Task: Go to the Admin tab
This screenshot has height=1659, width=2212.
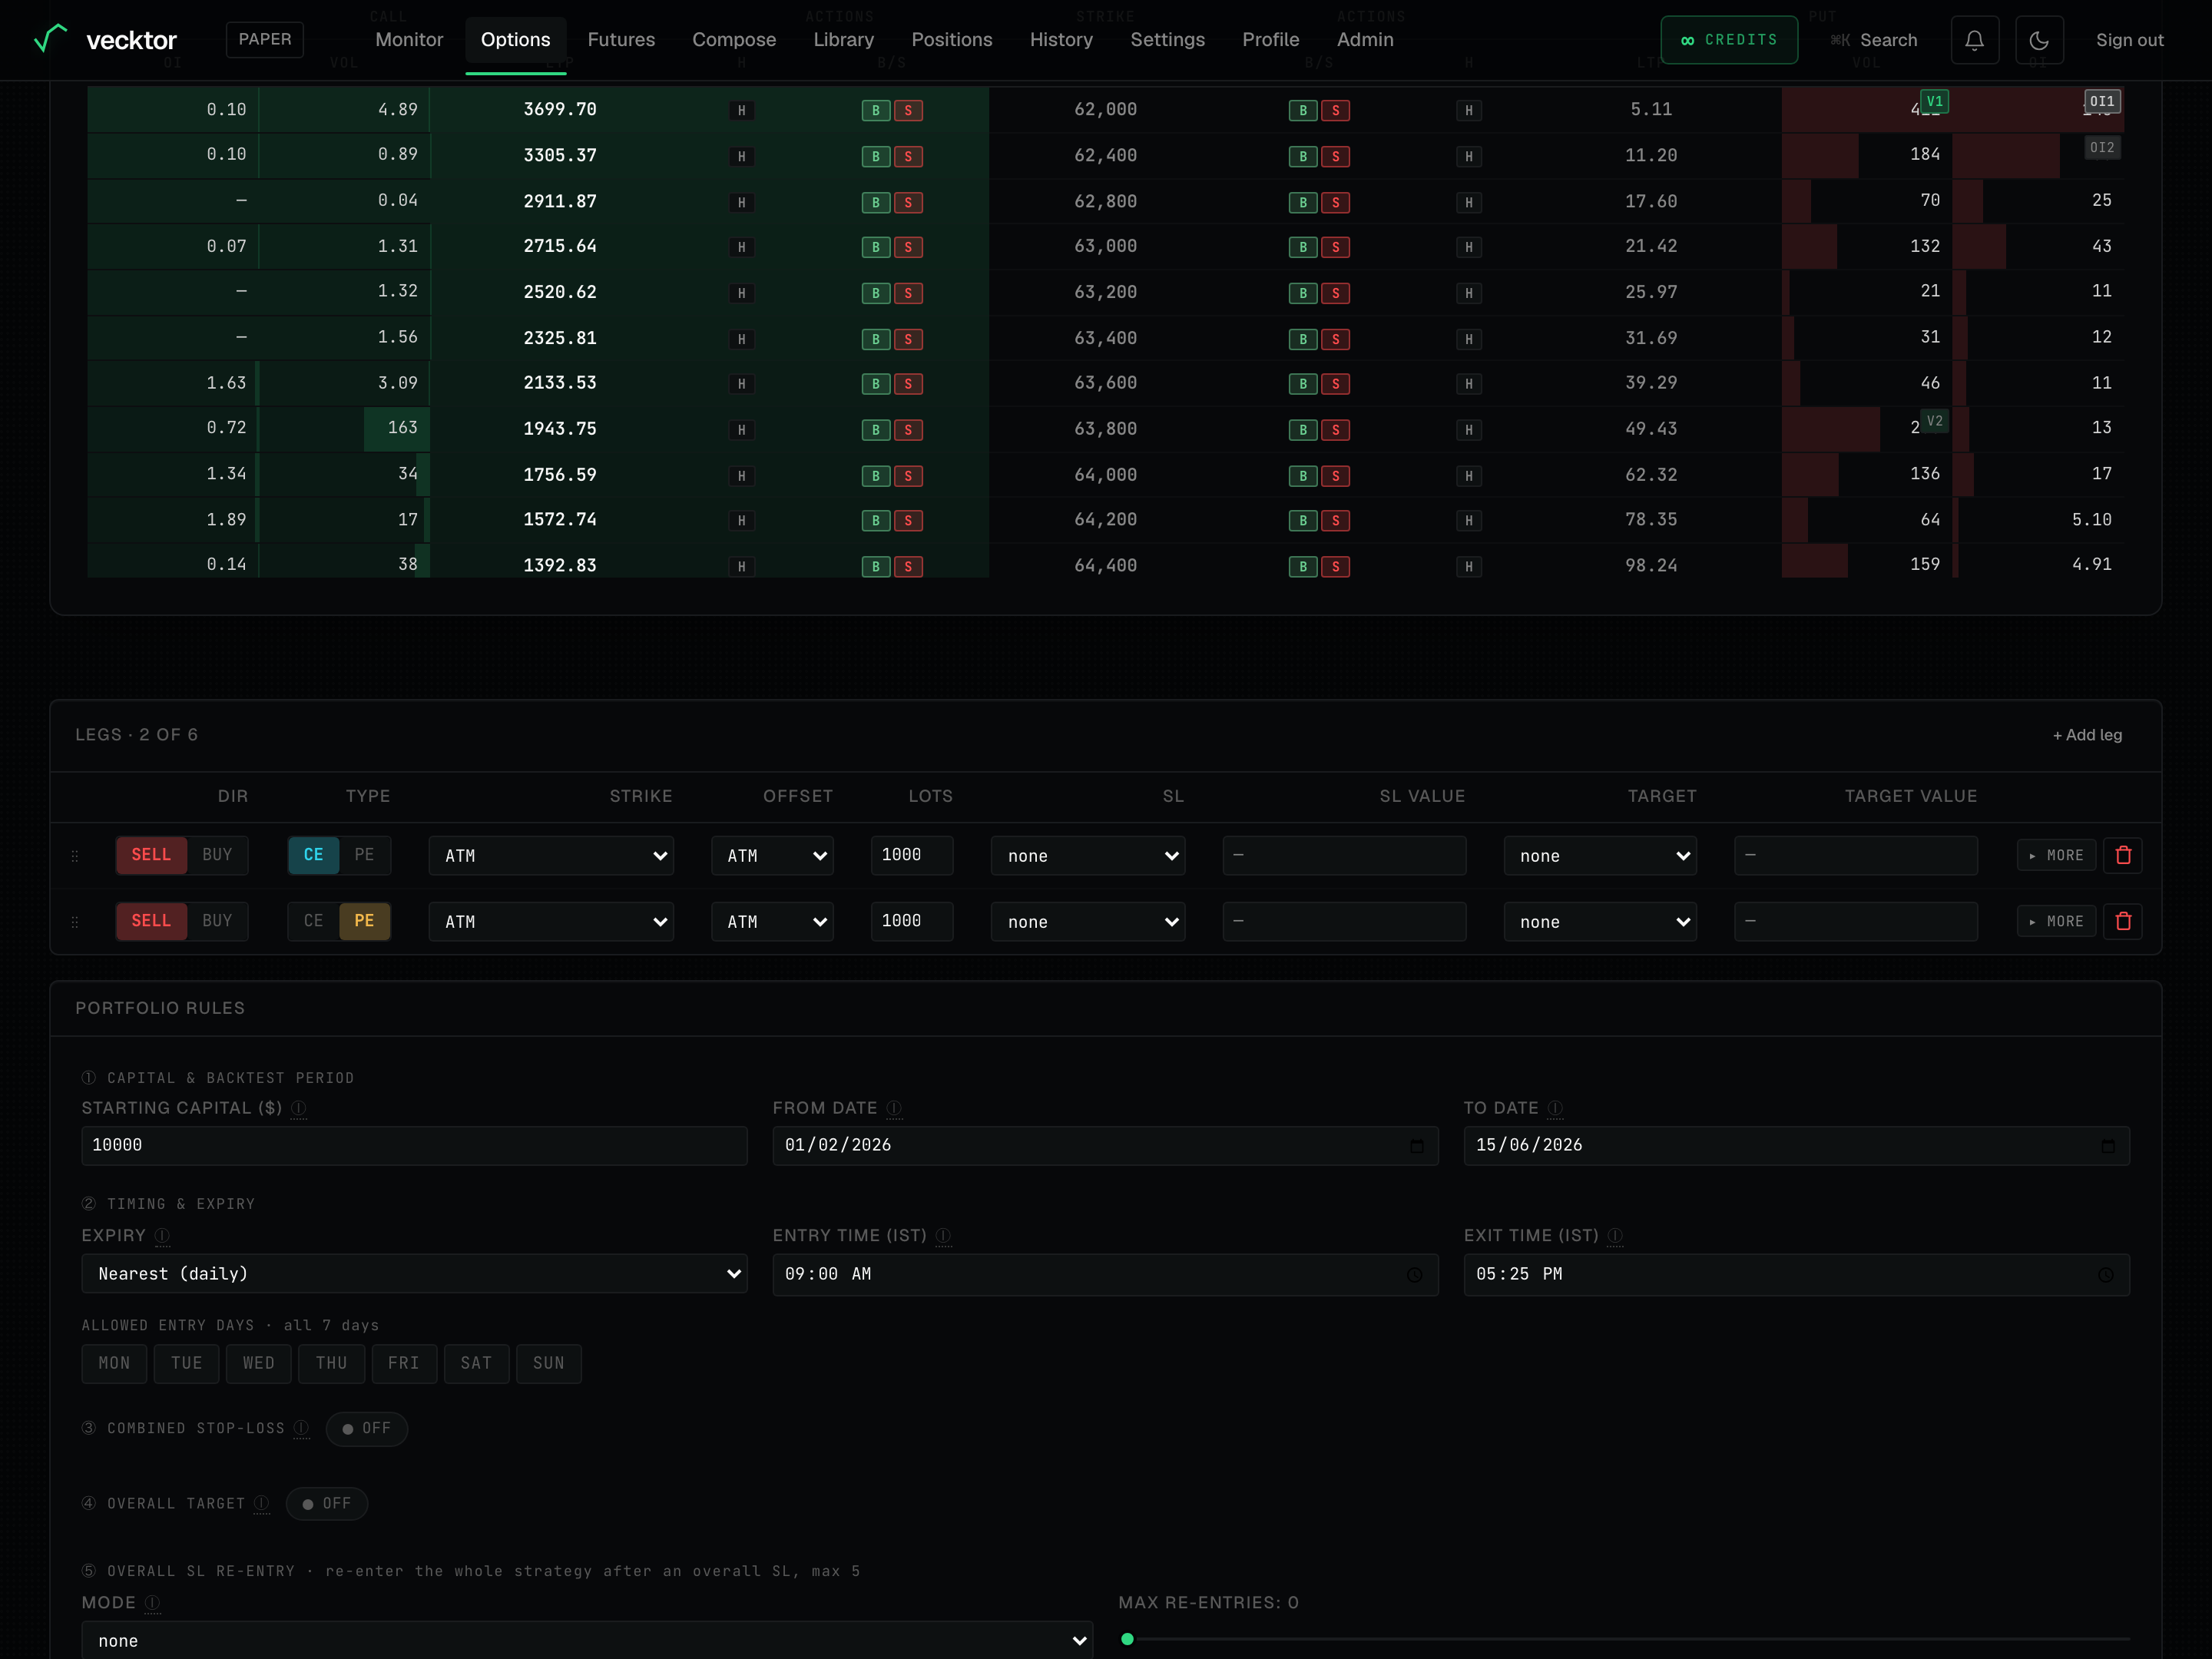Action: [x=1365, y=40]
